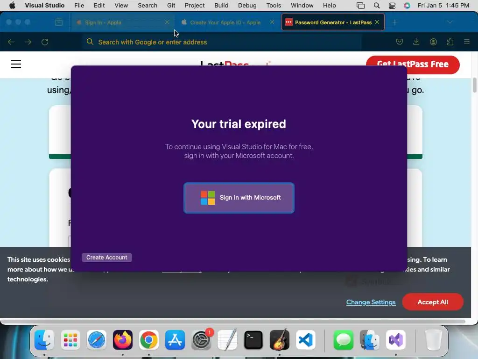Open Control Center in menu bar
Image resolution: width=478 pixels, height=359 pixels.
pyautogui.click(x=392, y=6)
